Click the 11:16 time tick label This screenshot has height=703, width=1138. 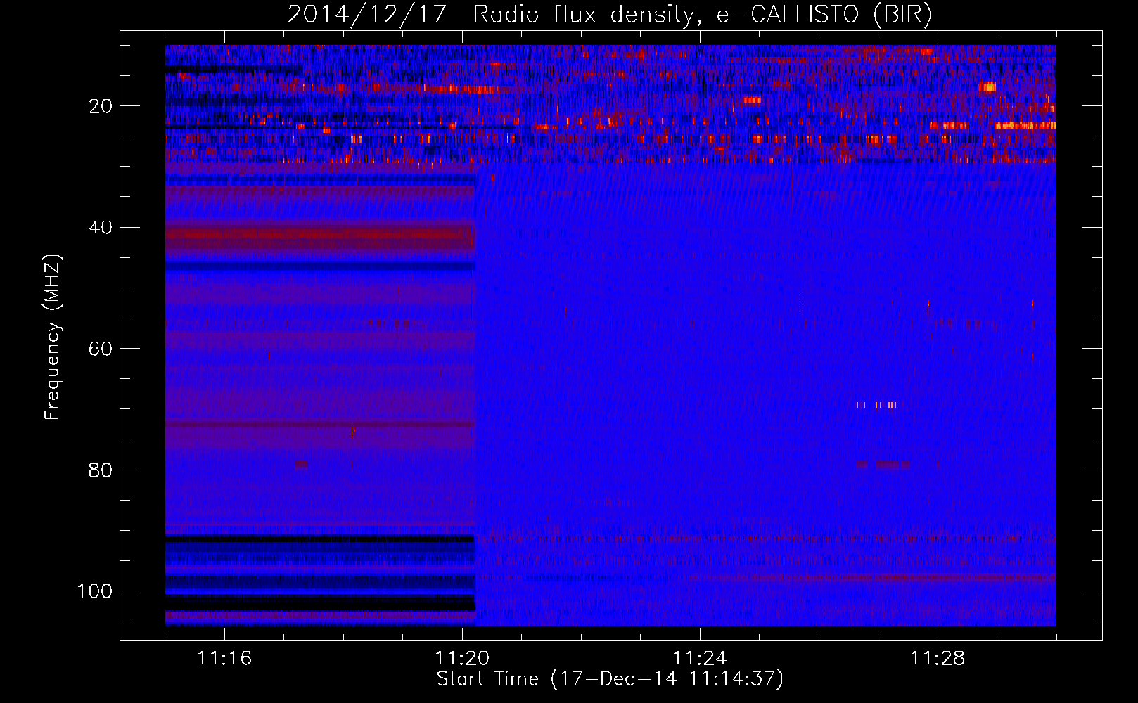(224, 658)
